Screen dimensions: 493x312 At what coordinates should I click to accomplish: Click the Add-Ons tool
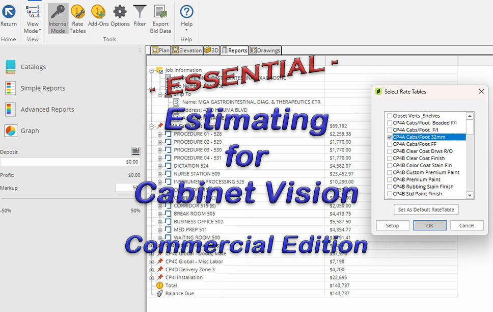coord(99,18)
